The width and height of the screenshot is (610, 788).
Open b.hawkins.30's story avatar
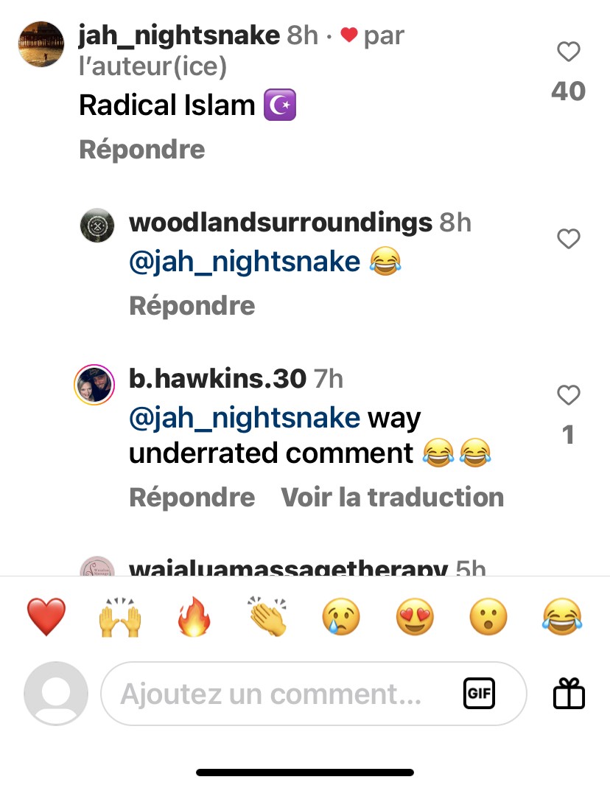click(94, 385)
